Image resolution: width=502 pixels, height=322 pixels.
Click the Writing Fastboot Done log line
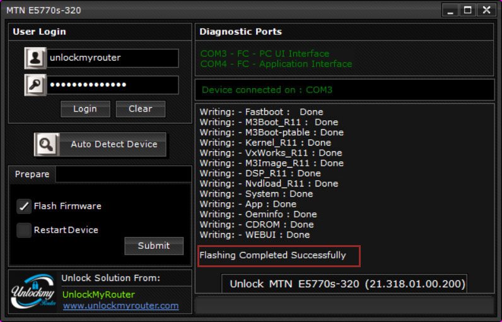(262, 112)
